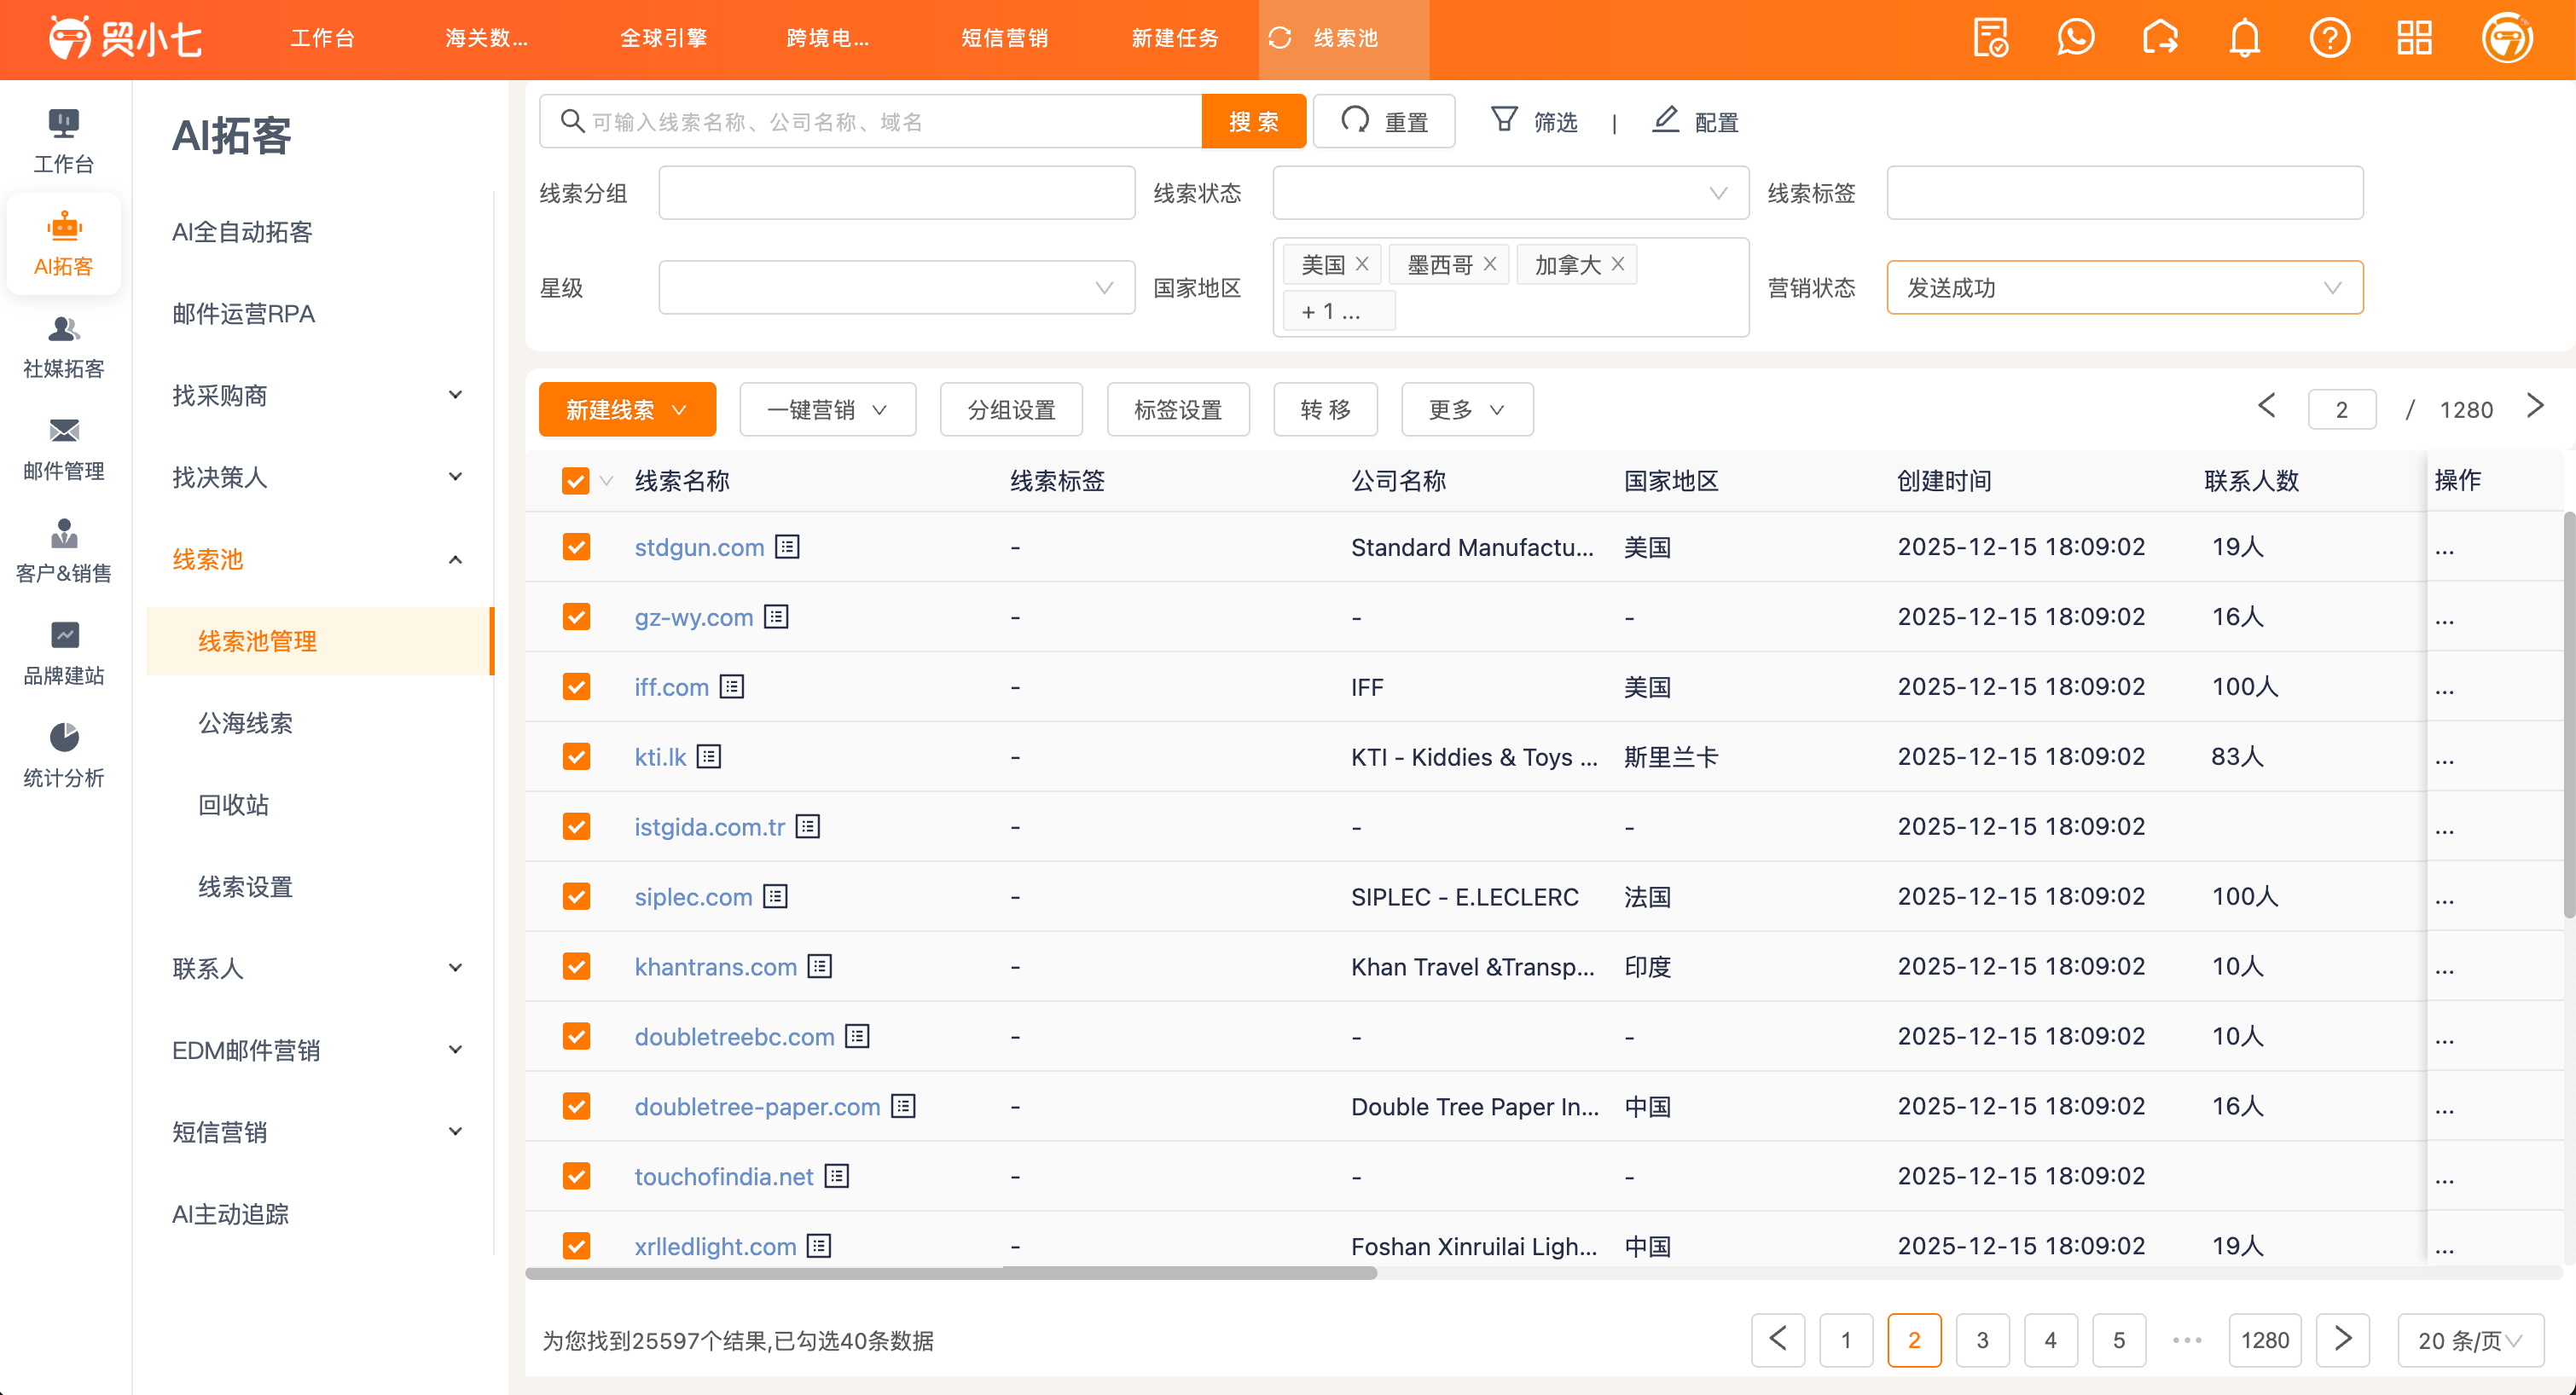Uncheck the iff.com row checkbox
Viewport: 2576px width, 1395px height.
pyautogui.click(x=576, y=687)
